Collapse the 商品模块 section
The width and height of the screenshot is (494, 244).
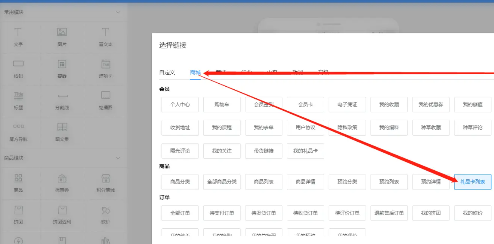(x=118, y=158)
